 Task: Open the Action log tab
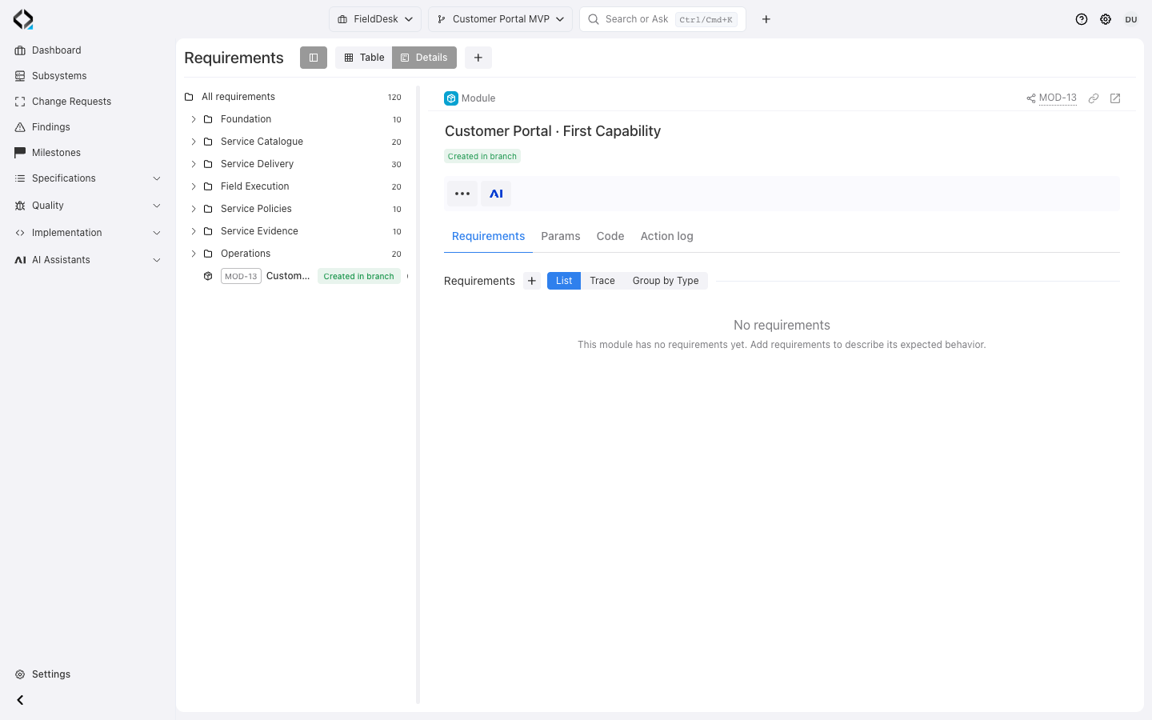pyautogui.click(x=667, y=236)
